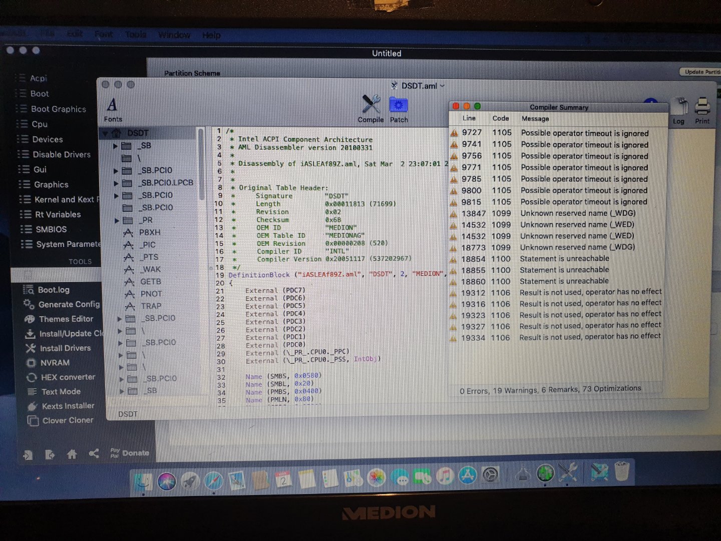Open Photos from the Dock
Viewport: 721px width, 541px height.
(x=377, y=477)
